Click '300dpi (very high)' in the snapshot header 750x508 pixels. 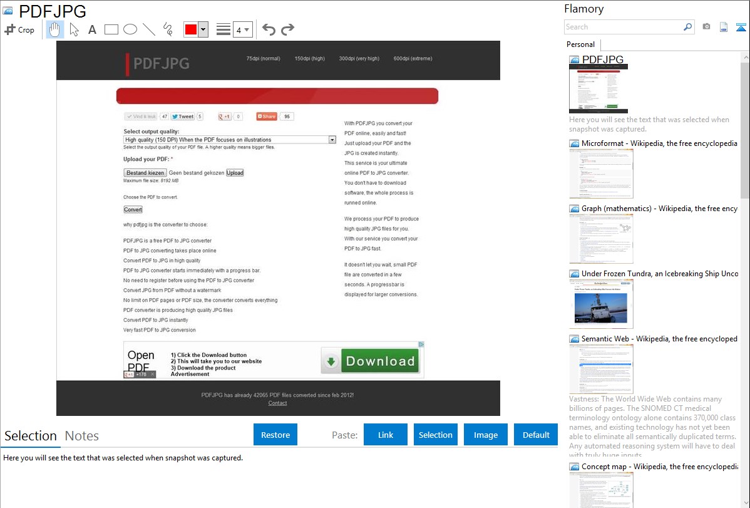[x=359, y=58]
